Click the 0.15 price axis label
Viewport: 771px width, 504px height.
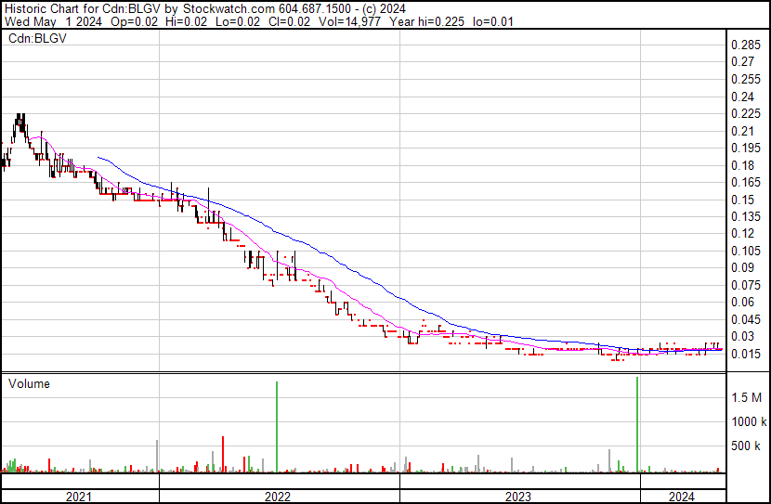click(x=742, y=200)
